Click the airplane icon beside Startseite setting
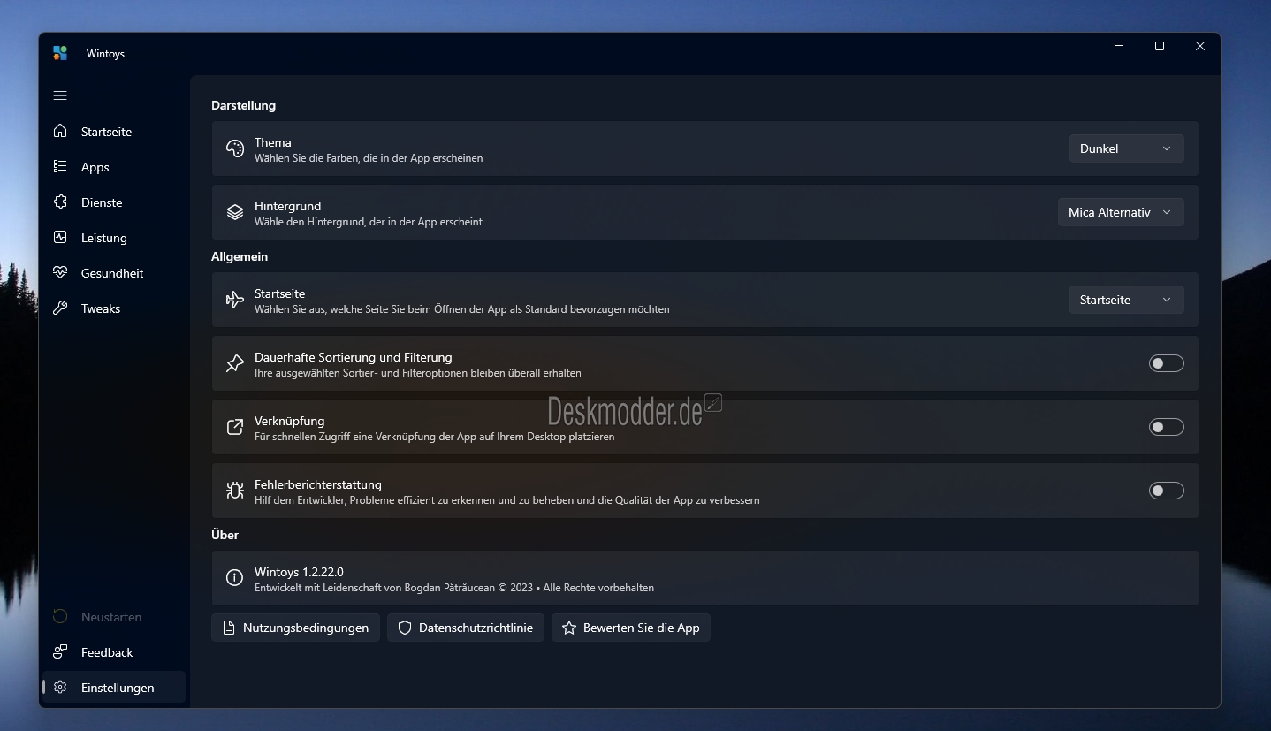This screenshot has width=1271, height=731. tap(234, 300)
